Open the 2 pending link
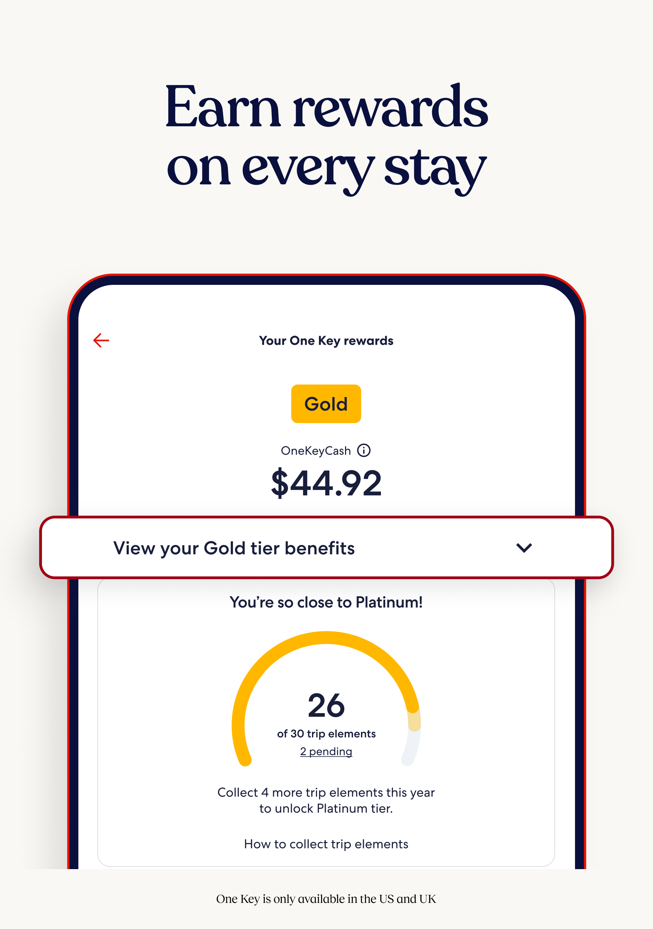The width and height of the screenshot is (653, 929). 326,752
